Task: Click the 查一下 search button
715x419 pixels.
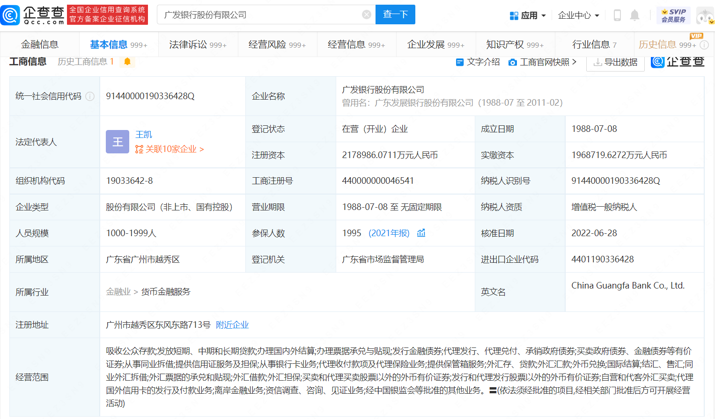Action: point(395,14)
